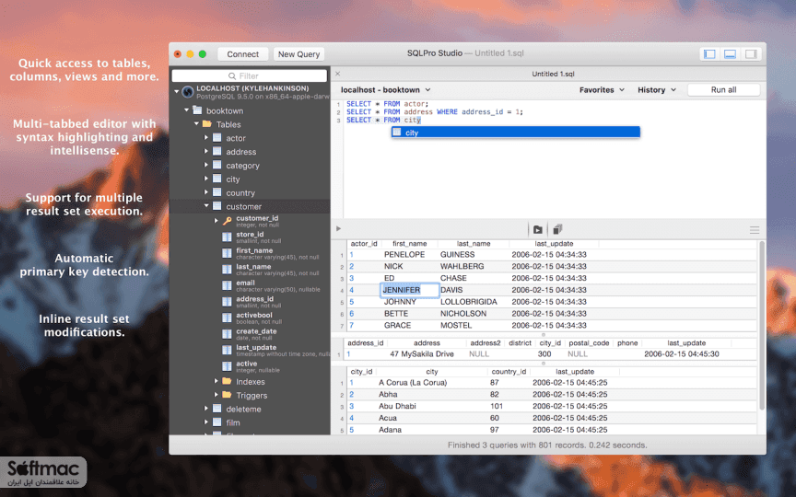The image size is (796, 497).
Task: Click the actor table icon
Action: [x=217, y=137]
